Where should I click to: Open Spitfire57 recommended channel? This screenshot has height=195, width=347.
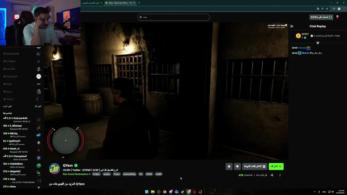[x=22, y=142]
